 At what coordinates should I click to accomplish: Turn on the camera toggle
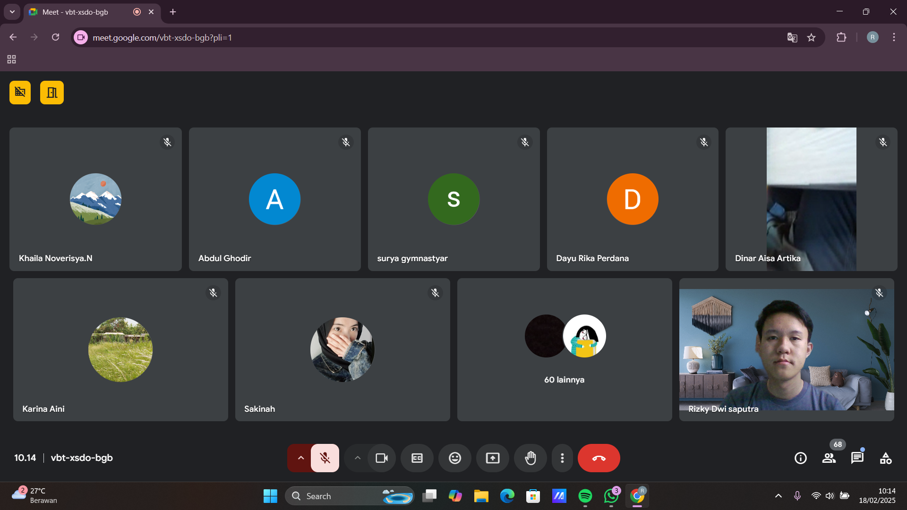382,458
